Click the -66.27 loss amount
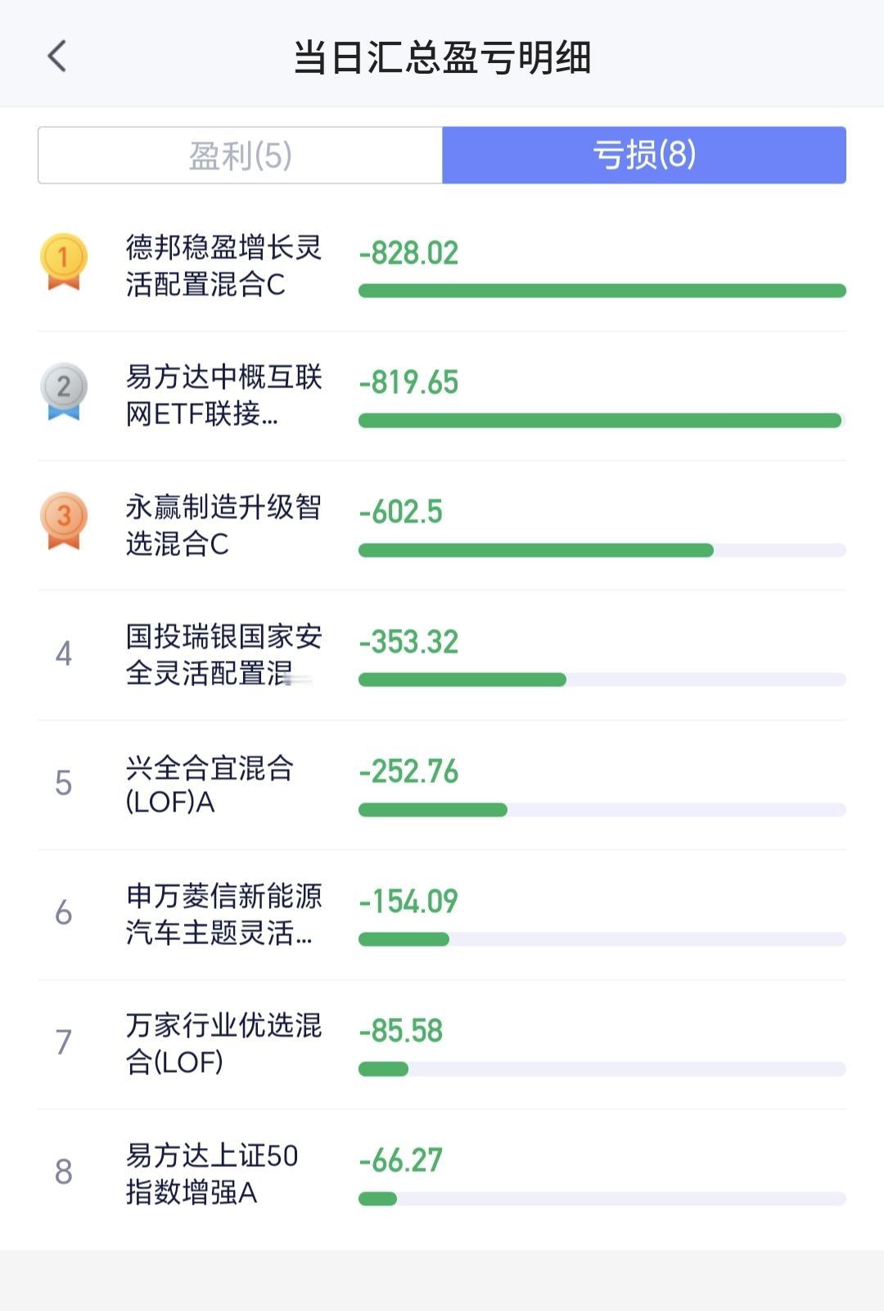The image size is (884, 1311). pyautogui.click(x=400, y=1160)
